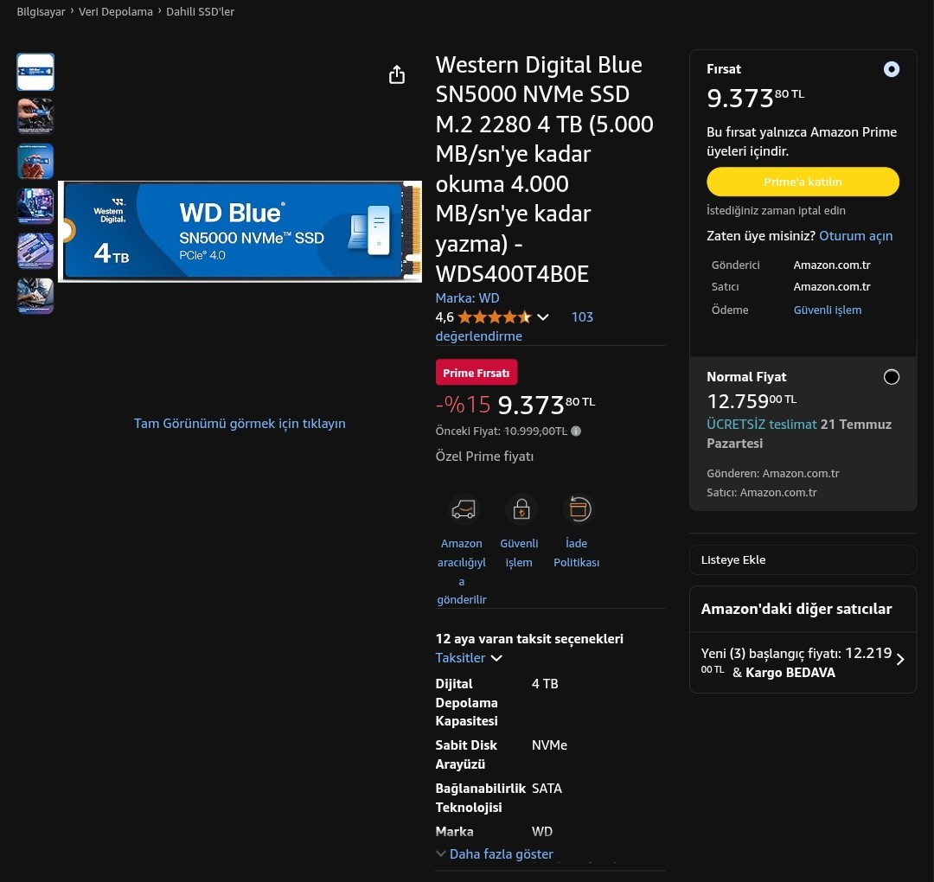
Task: Select third product thumbnail image
Action: tap(35, 162)
